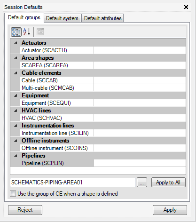
Task: Collapse the Actuators category
Action: 16,43
